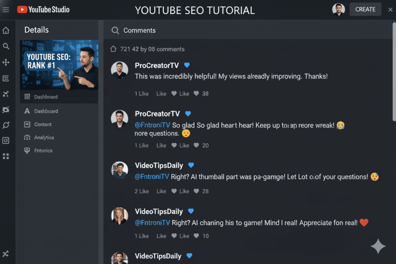Image resolution: width=396 pixels, height=264 pixels.
Task: Click the loop icon in the left rail
Action: coord(6,125)
